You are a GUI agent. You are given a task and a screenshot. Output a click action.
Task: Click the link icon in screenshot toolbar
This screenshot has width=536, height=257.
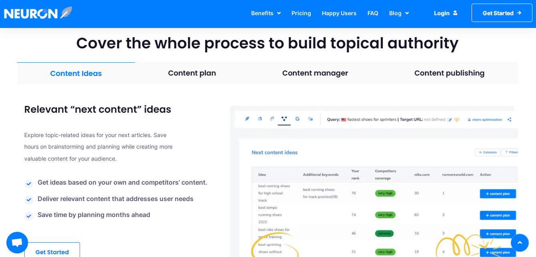[x=272, y=119]
